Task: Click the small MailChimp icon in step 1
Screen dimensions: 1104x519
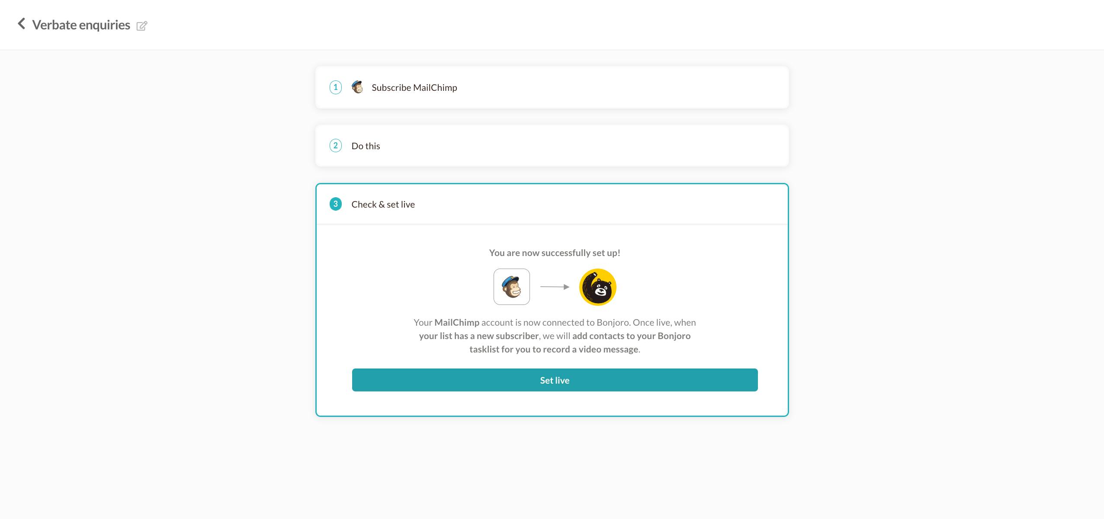Action: [x=357, y=87]
